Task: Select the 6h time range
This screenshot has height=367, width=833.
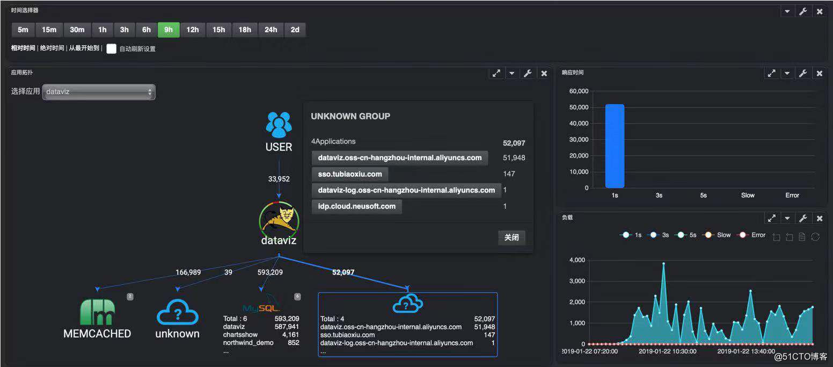Action: point(147,30)
